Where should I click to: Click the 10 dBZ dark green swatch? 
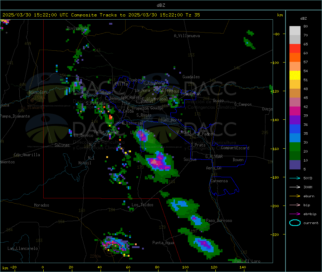(x=295, y=156)
